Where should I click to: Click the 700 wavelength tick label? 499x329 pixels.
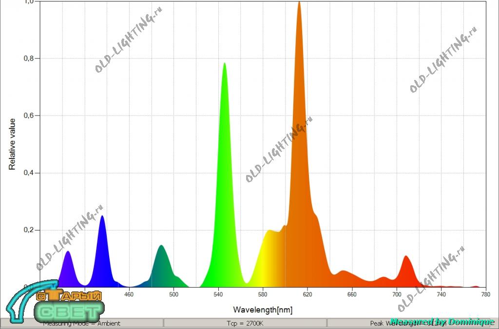pyautogui.click(x=397, y=294)
